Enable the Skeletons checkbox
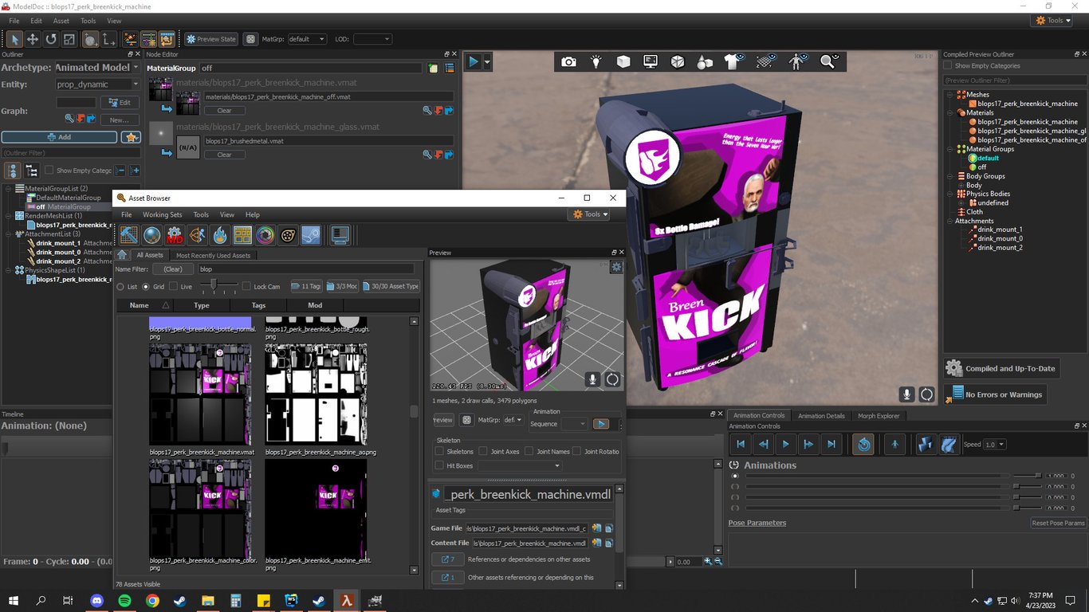The image size is (1089, 612). click(x=439, y=452)
